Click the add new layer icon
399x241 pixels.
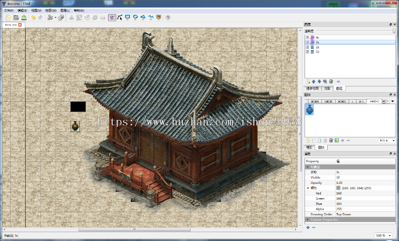[308, 82]
